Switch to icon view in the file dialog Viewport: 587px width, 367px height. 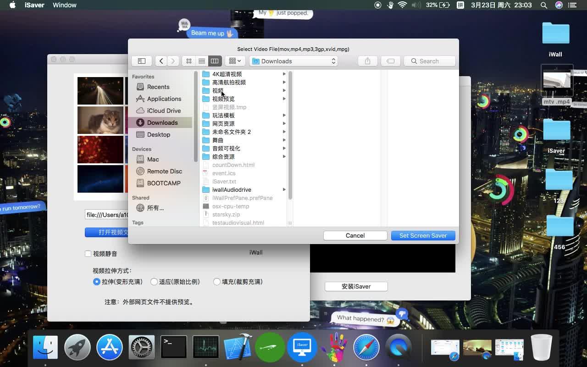(188, 61)
